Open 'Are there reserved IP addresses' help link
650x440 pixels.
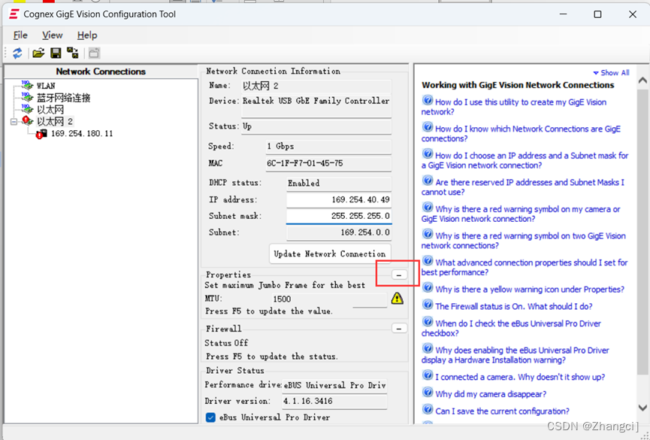(x=523, y=187)
